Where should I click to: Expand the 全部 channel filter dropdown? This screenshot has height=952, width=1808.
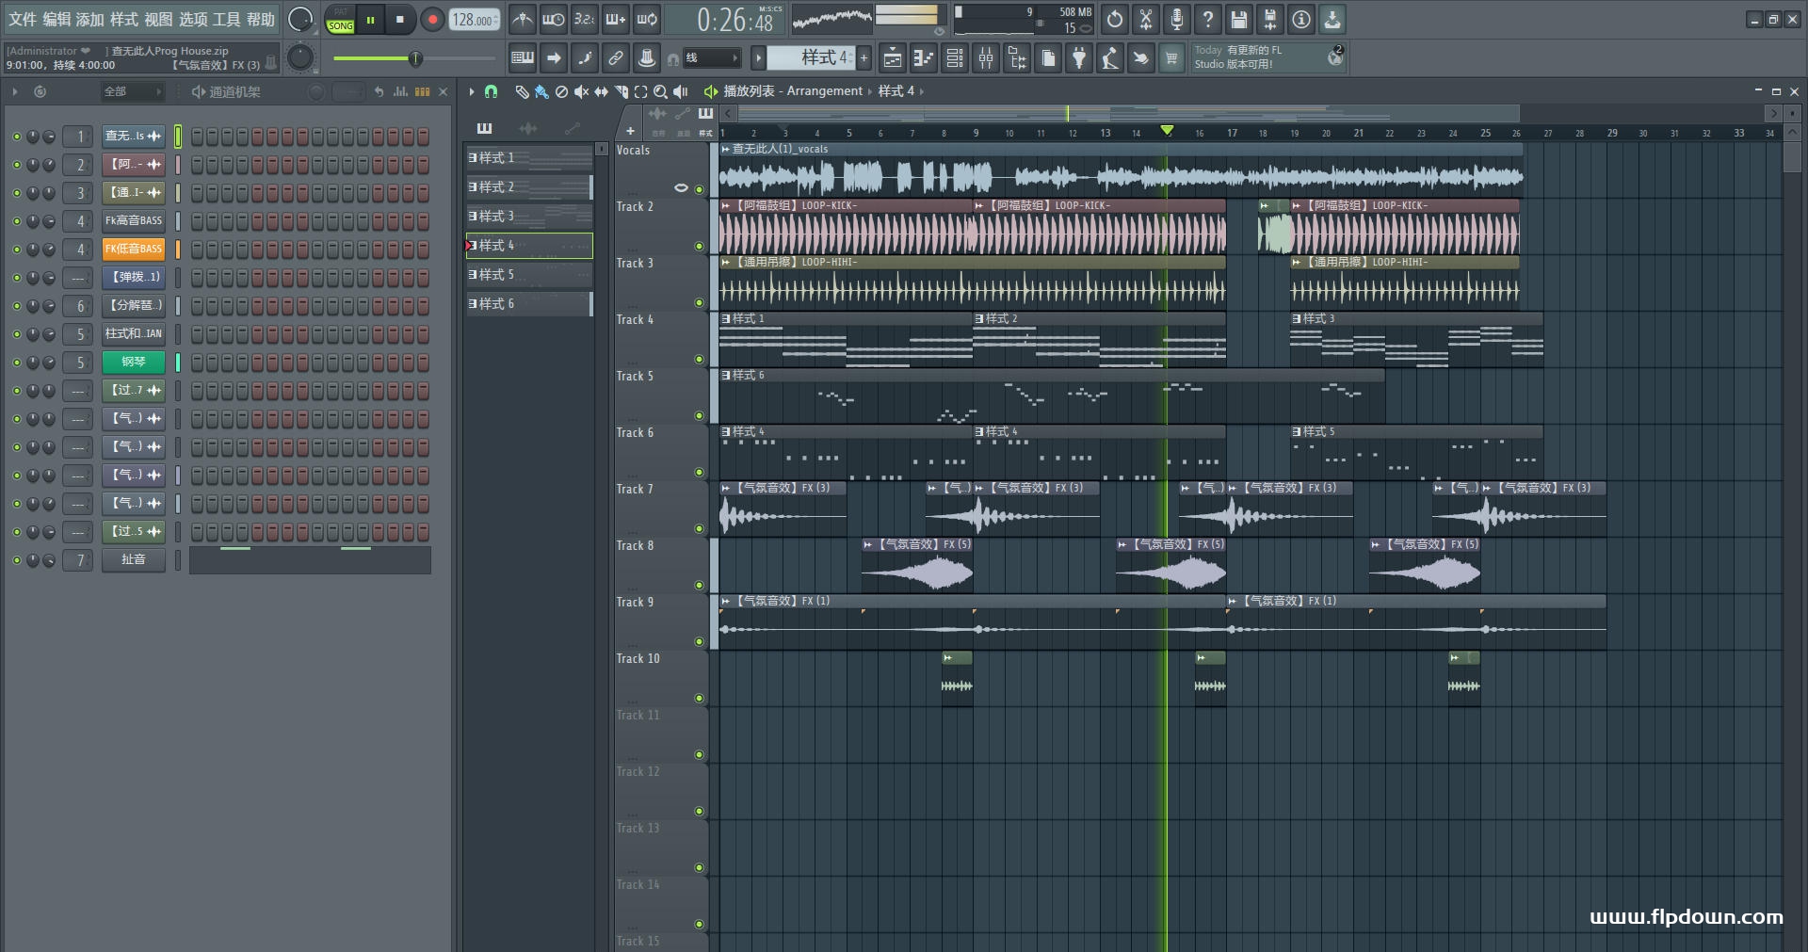tap(132, 91)
